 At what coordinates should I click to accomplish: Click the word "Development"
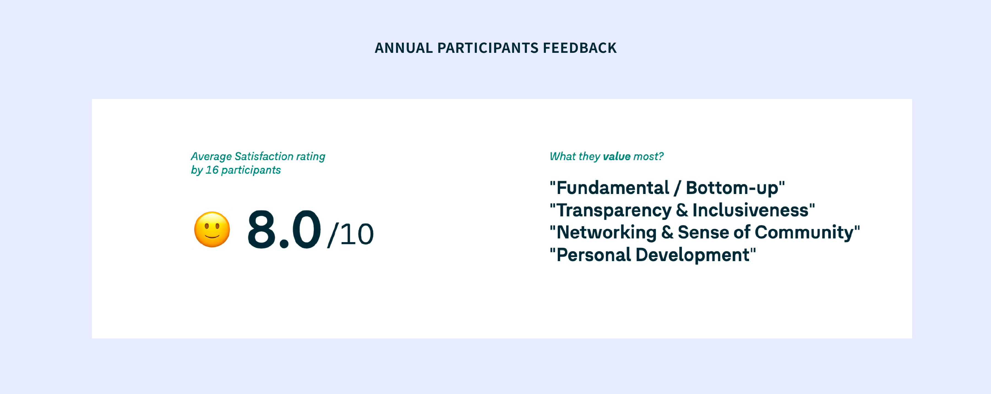(x=693, y=255)
